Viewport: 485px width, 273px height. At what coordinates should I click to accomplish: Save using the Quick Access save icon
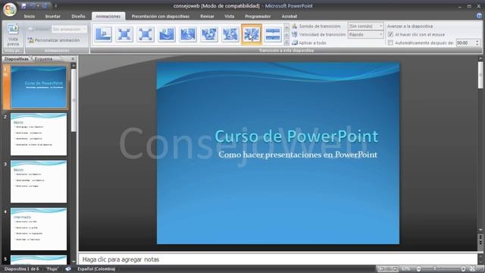click(23, 6)
